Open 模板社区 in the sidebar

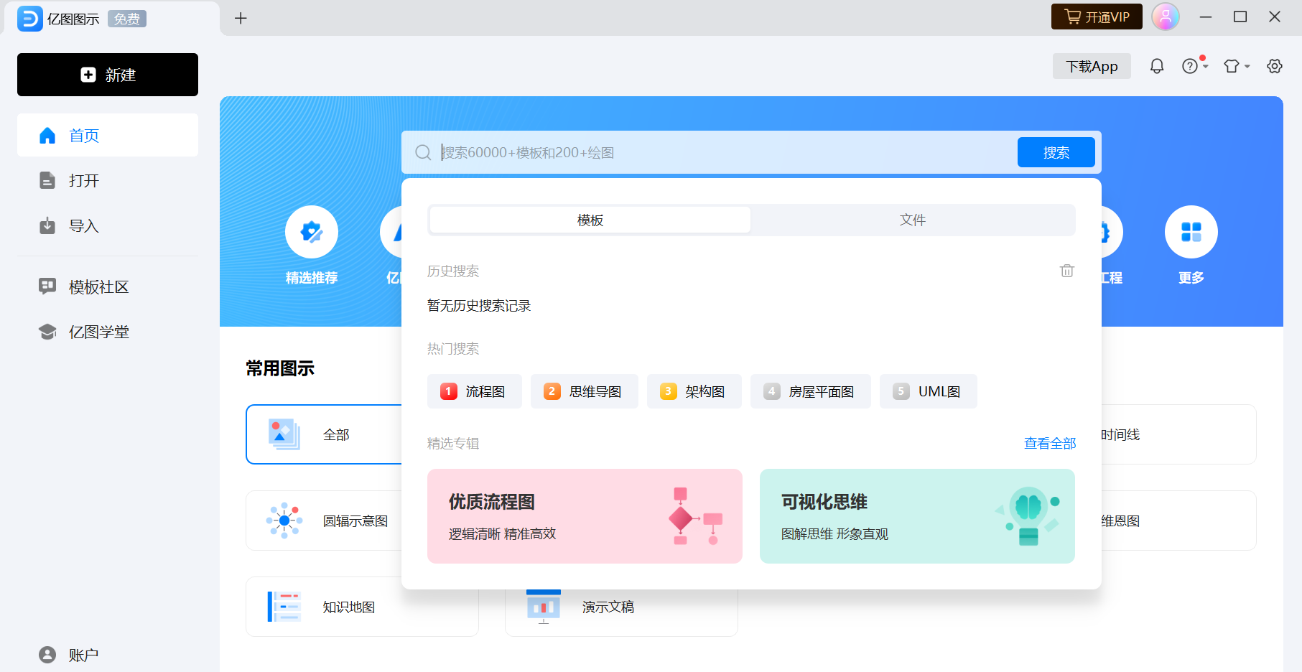tap(98, 287)
